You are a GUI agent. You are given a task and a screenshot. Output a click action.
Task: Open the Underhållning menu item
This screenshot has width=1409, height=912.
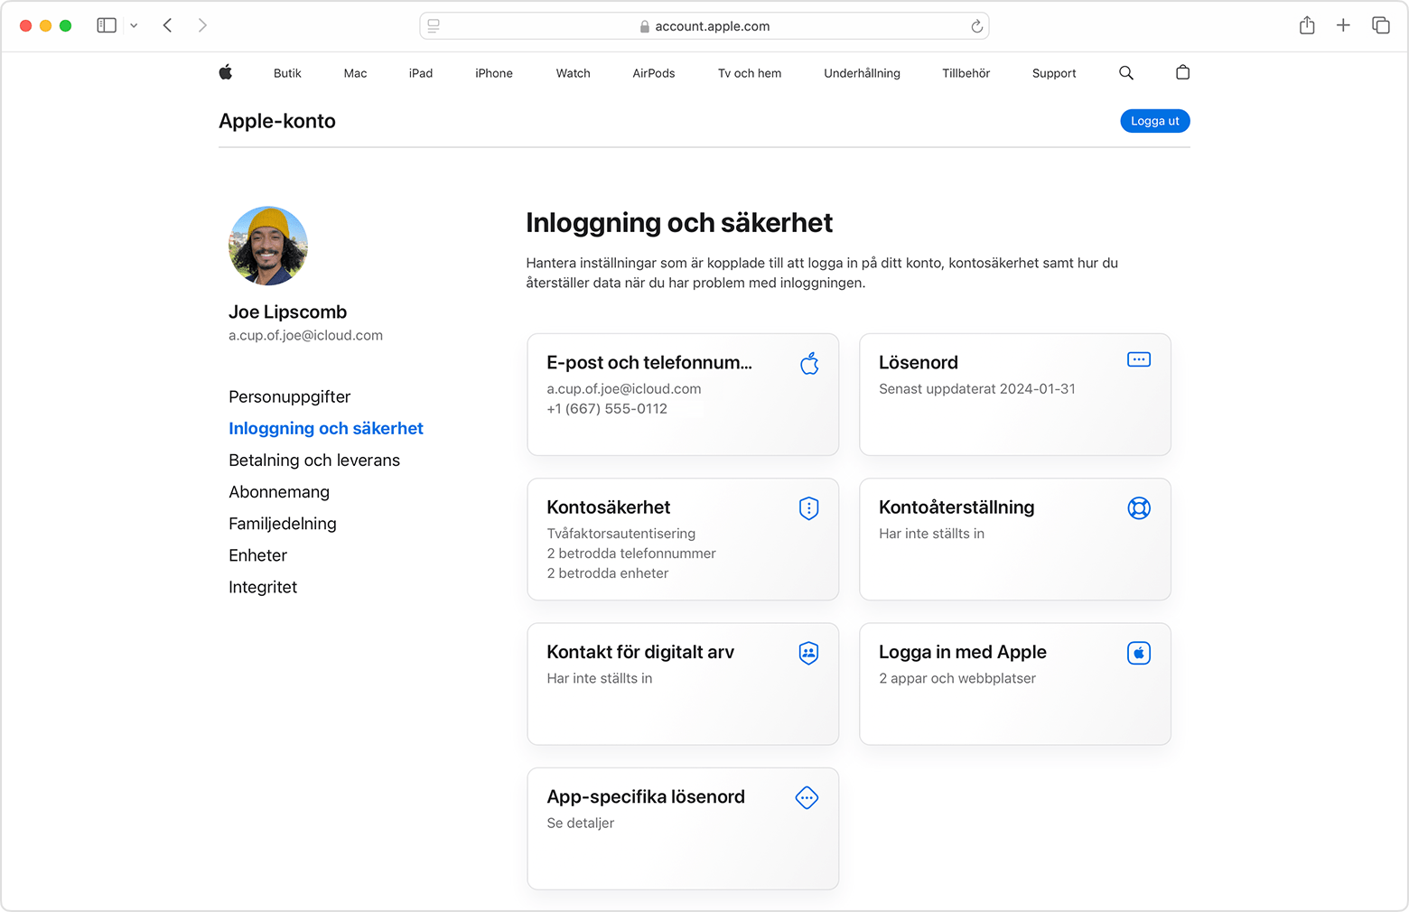[x=862, y=73]
